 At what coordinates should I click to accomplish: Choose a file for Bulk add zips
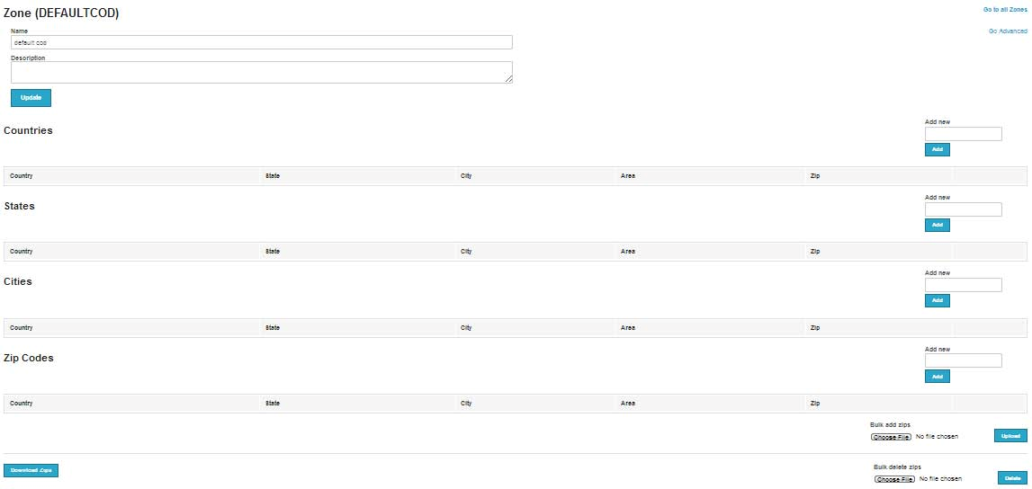click(x=891, y=437)
